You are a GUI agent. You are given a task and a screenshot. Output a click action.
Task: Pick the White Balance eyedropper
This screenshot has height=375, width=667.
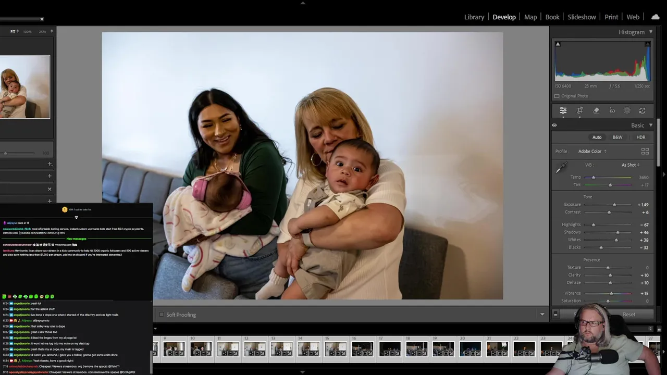click(561, 168)
